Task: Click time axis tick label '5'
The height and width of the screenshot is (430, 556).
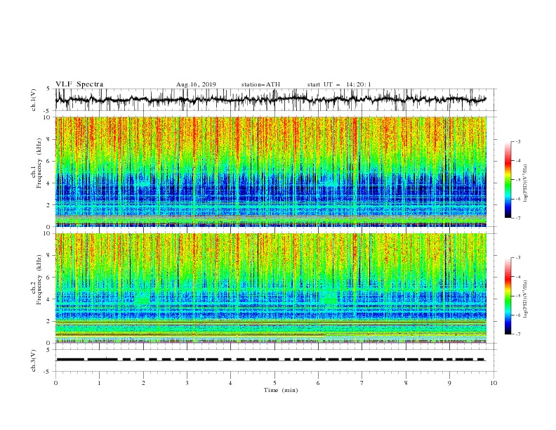Action: pos(274,383)
